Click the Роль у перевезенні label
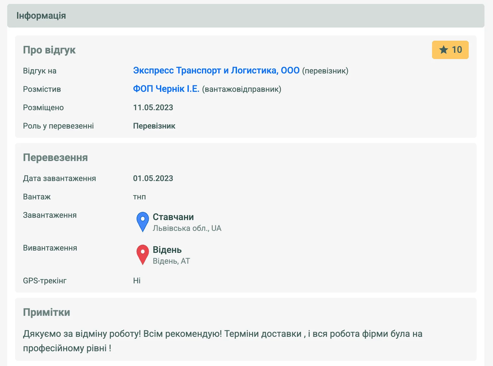The image size is (493, 366). [58, 126]
